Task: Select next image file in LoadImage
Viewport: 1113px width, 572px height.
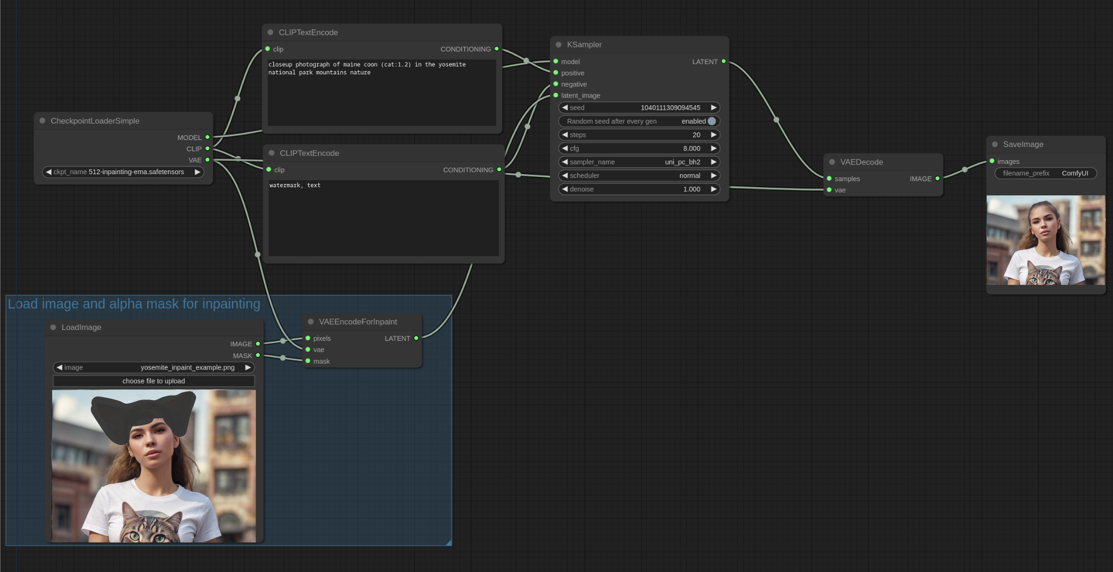Action: (248, 367)
